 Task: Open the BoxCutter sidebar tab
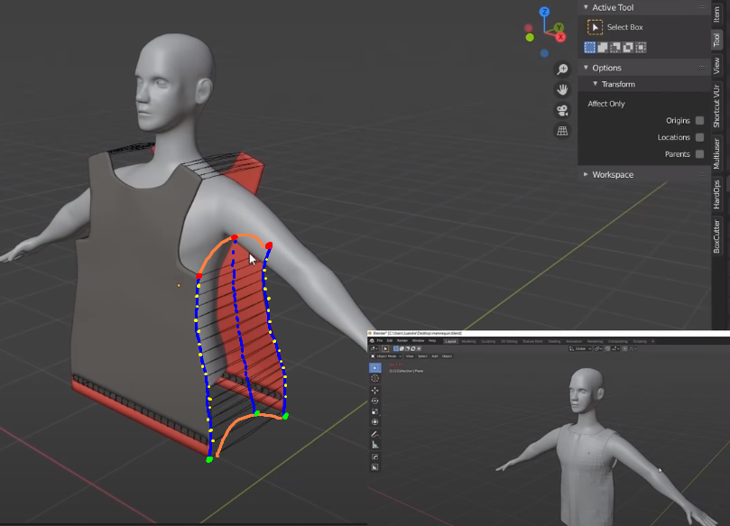pos(717,236)
